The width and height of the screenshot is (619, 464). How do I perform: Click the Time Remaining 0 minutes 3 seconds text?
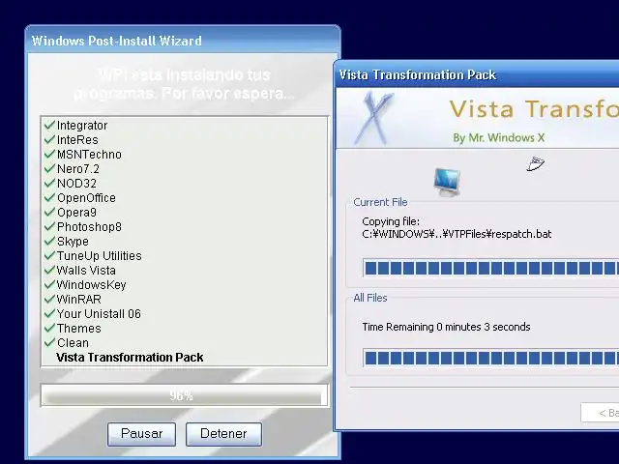446,327
